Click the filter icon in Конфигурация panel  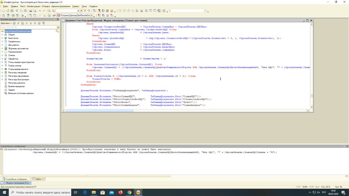tap(43, 23)
